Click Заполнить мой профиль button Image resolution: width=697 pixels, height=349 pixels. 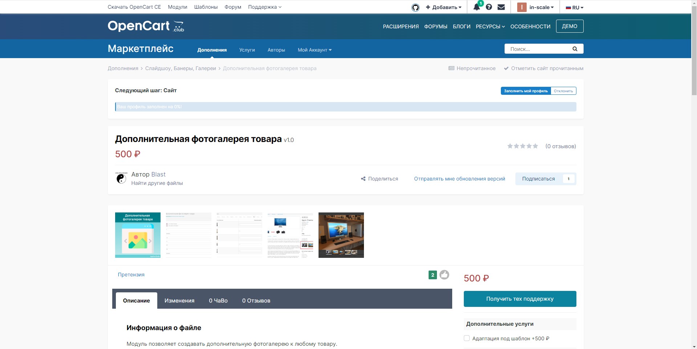[526, 91]
